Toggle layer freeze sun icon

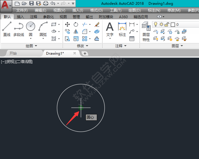click(161, 24)
